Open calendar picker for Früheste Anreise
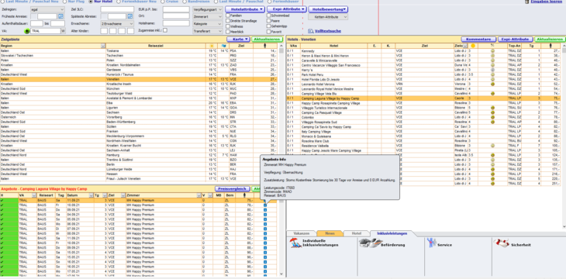Viewport: 566px width, 279px height. 60,16
